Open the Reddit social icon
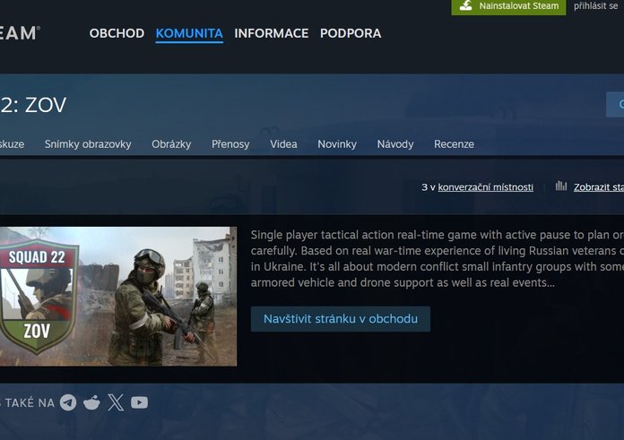This screenshot has height=440, width=624. 92,402
